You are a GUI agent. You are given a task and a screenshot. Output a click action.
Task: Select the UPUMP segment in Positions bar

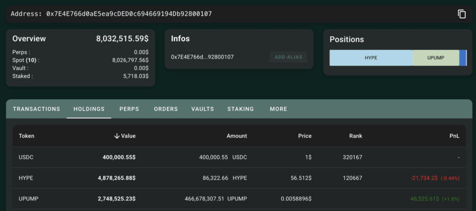click(436, 58)
